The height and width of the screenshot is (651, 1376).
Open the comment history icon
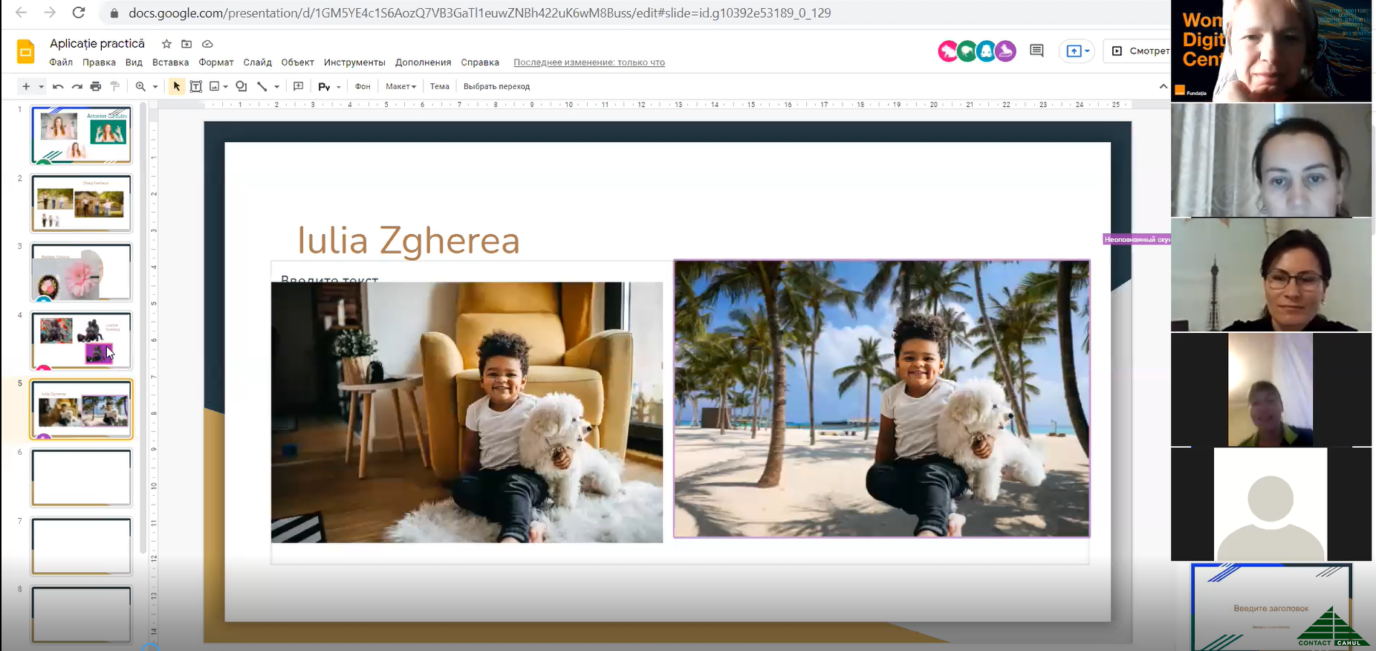click(1036, 51)
